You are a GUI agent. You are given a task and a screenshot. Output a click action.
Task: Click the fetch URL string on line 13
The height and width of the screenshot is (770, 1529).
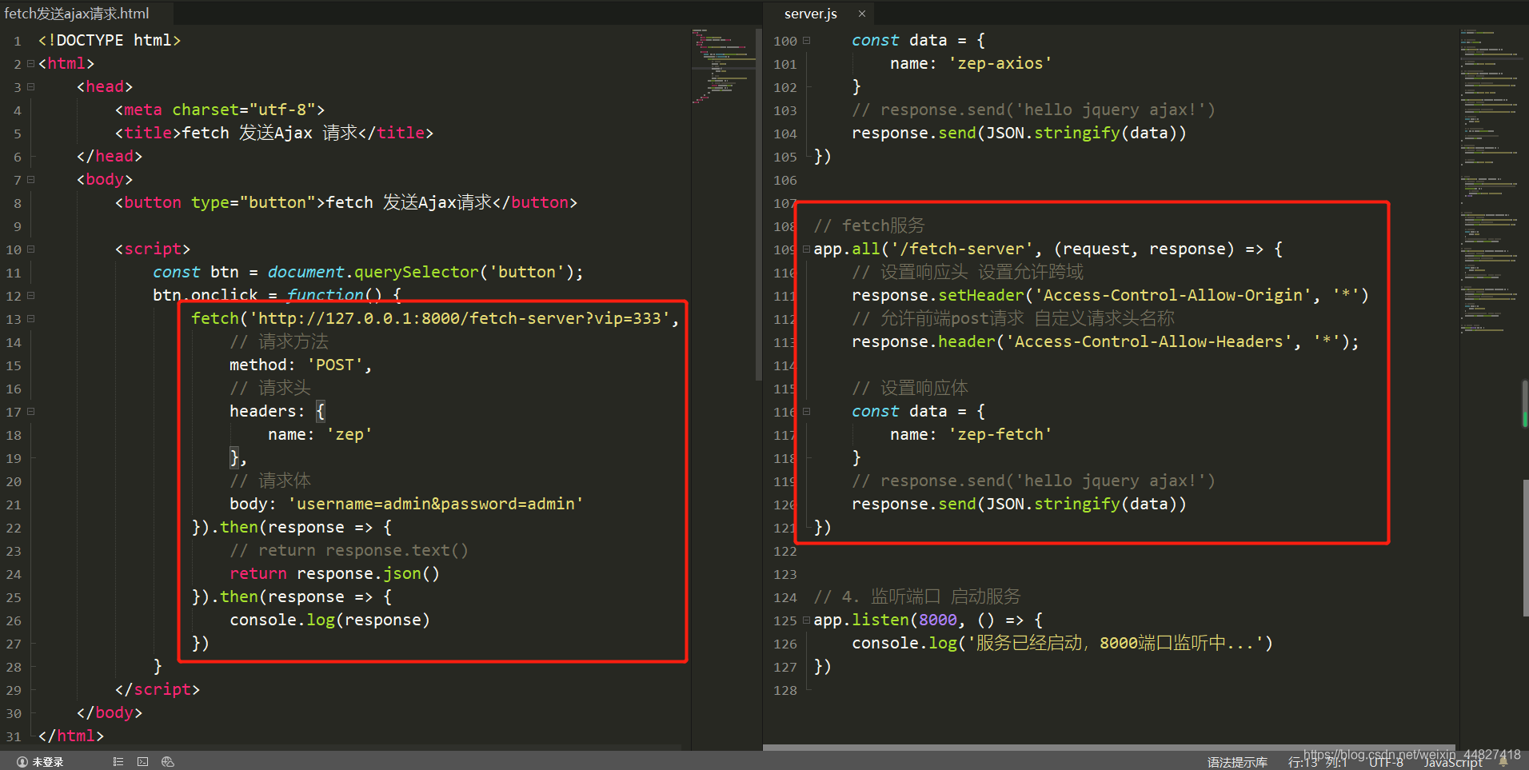coord(460,318)
